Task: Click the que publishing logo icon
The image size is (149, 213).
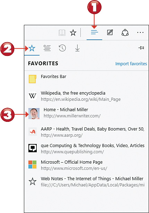Action: [x=33, y=148]
